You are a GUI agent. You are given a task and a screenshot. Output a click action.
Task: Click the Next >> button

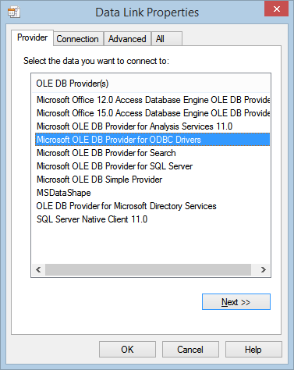[236, 302]
